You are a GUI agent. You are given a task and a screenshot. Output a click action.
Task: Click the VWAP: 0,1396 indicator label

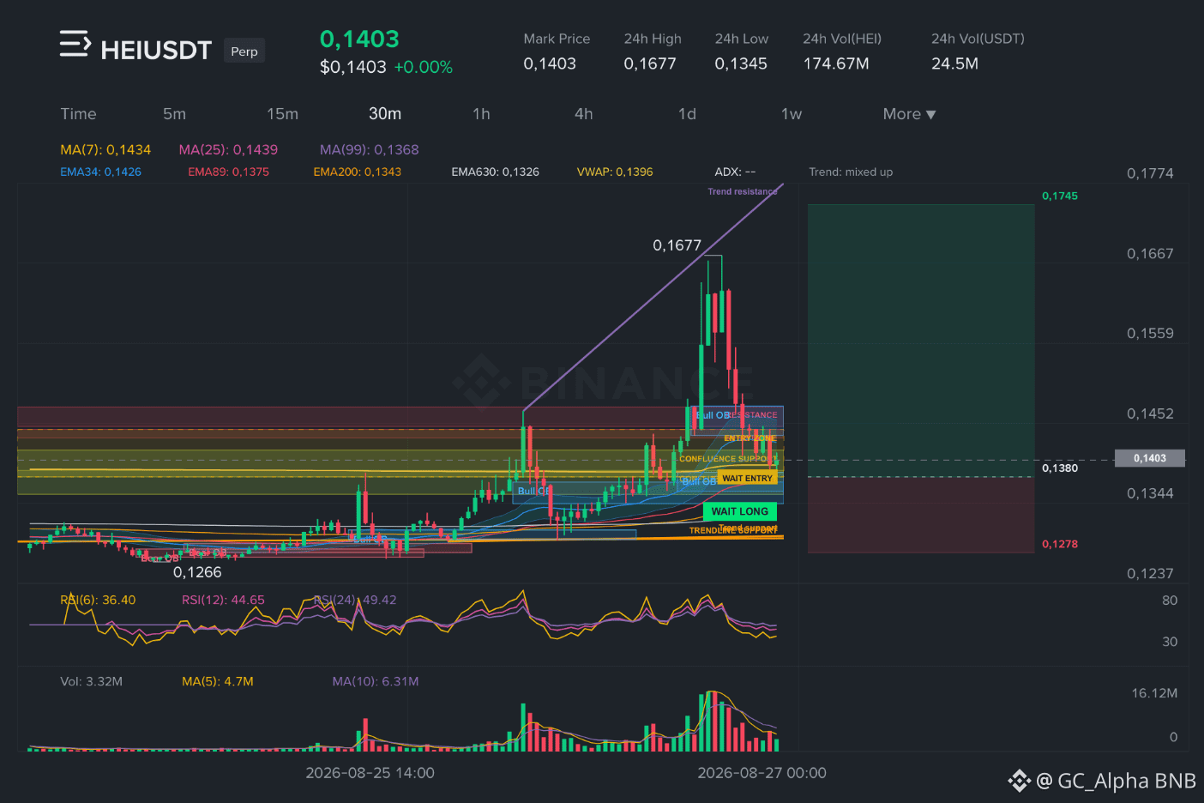pos(615,172)
